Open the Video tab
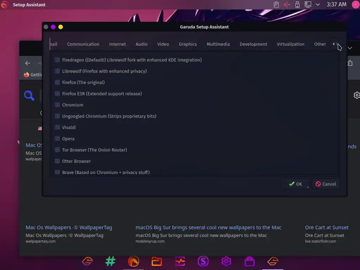 click(x=163, y=44)
